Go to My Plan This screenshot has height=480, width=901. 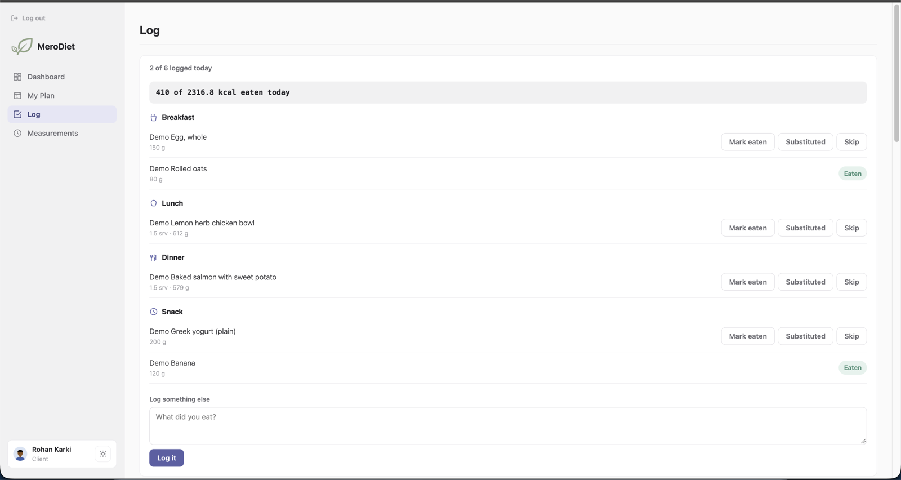tap(62, 96)
